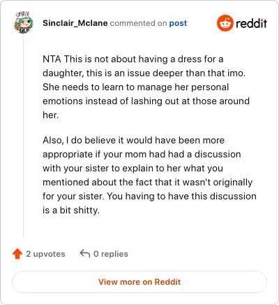Viewport: 279px width, 305px height.
Task: Click the "NTA" verdict at comment start
Action: (x=52, y=59)
